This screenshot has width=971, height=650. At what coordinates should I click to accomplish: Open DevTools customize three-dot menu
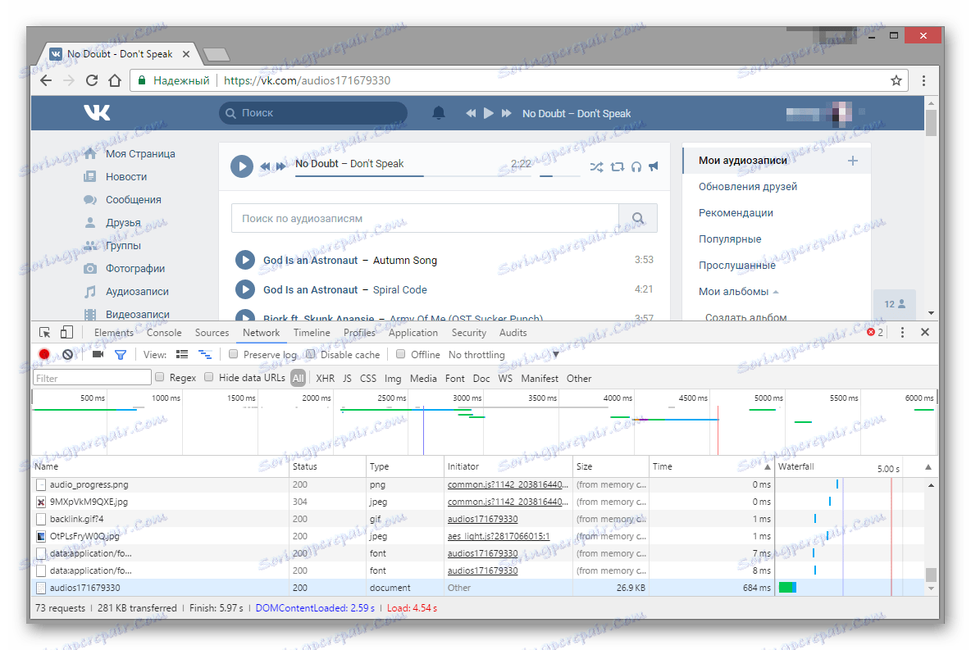click(902, 333)
